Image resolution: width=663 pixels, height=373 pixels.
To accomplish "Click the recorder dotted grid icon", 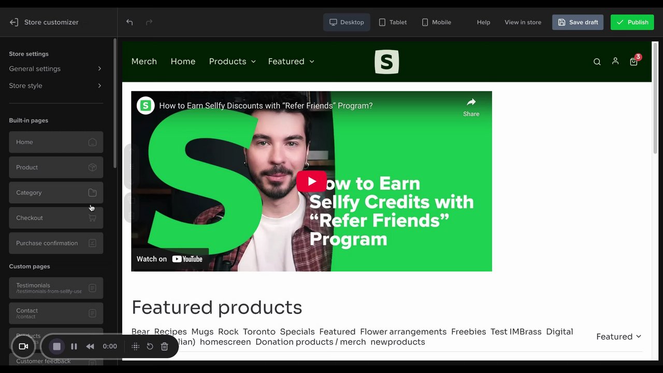I will coord(135,347).
